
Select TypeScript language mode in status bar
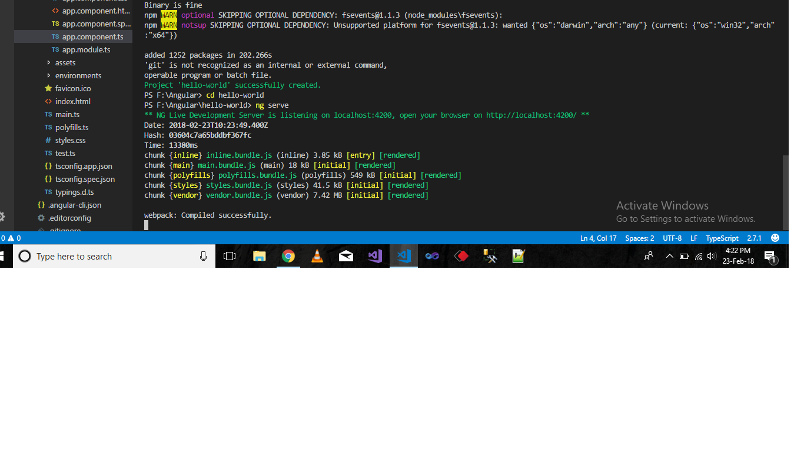coord(722,238)
